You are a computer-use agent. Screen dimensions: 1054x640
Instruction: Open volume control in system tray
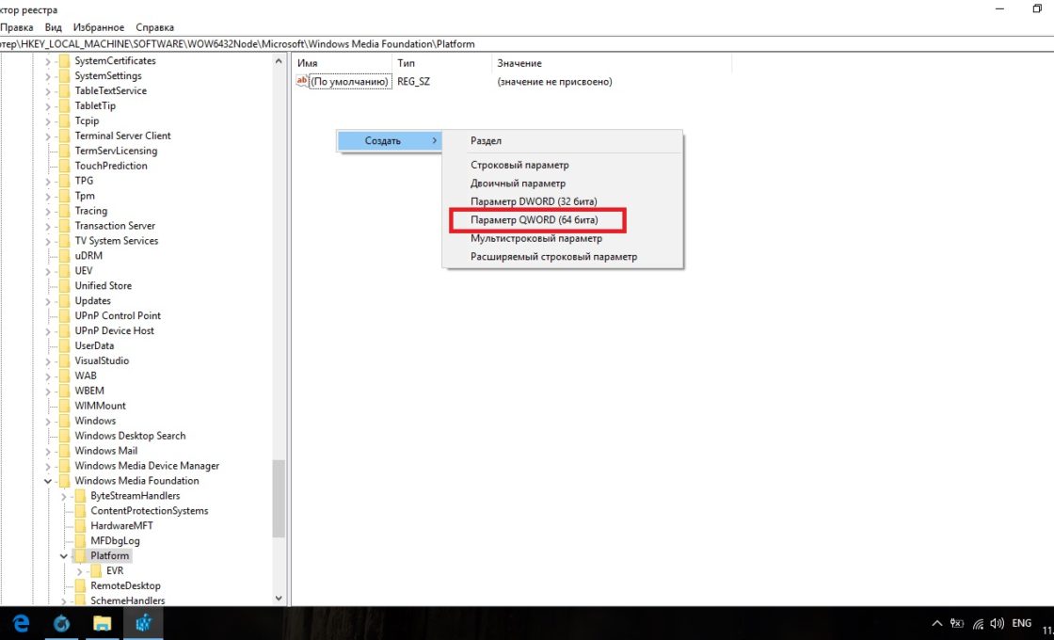pyautogui.click(x=998, y=624)
